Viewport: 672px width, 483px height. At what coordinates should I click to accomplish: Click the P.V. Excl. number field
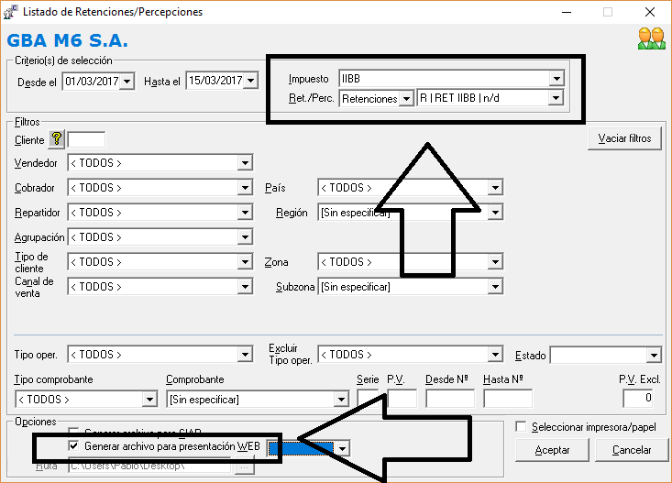(637, 398)
